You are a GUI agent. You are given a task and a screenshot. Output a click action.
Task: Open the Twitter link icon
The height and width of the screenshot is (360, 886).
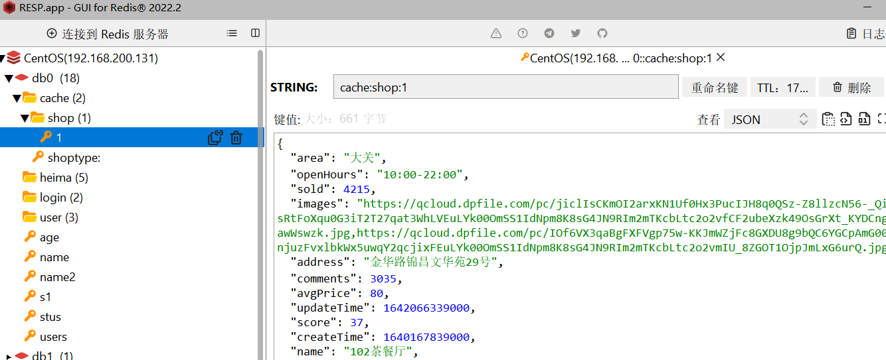point(576,33)
